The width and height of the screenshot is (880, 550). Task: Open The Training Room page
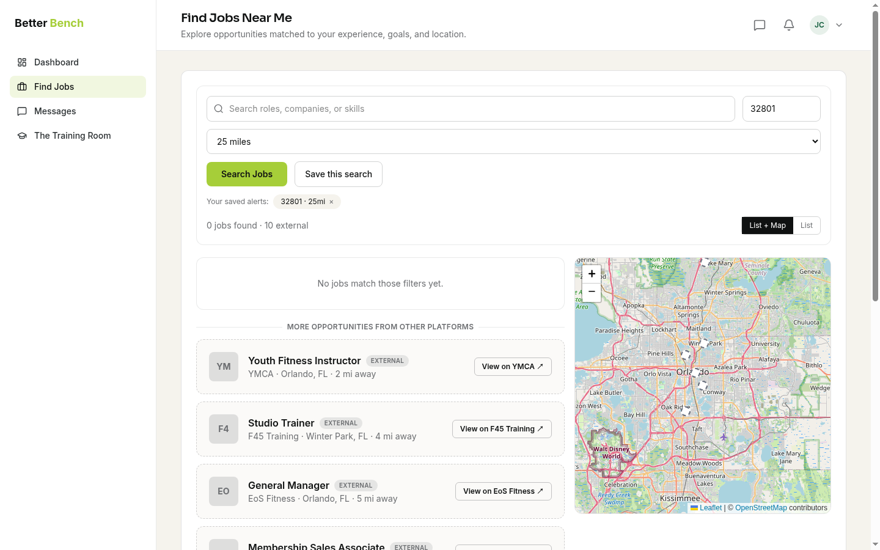pos(78,136)
